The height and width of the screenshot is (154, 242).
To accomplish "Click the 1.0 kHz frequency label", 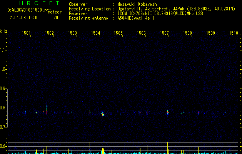I will pos(3,69).
